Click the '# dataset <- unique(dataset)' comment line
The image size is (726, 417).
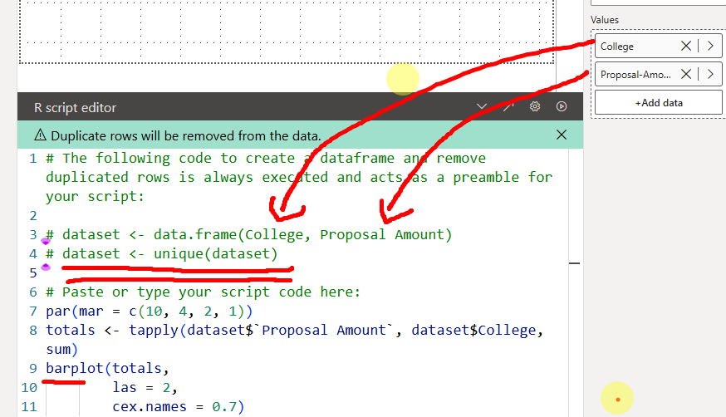[161, 254]
